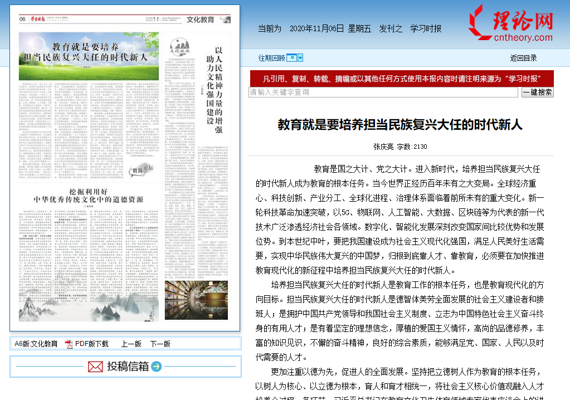
Task: Click the red envelope icon for 投稿信箱
Action: (x=95, y=367)
